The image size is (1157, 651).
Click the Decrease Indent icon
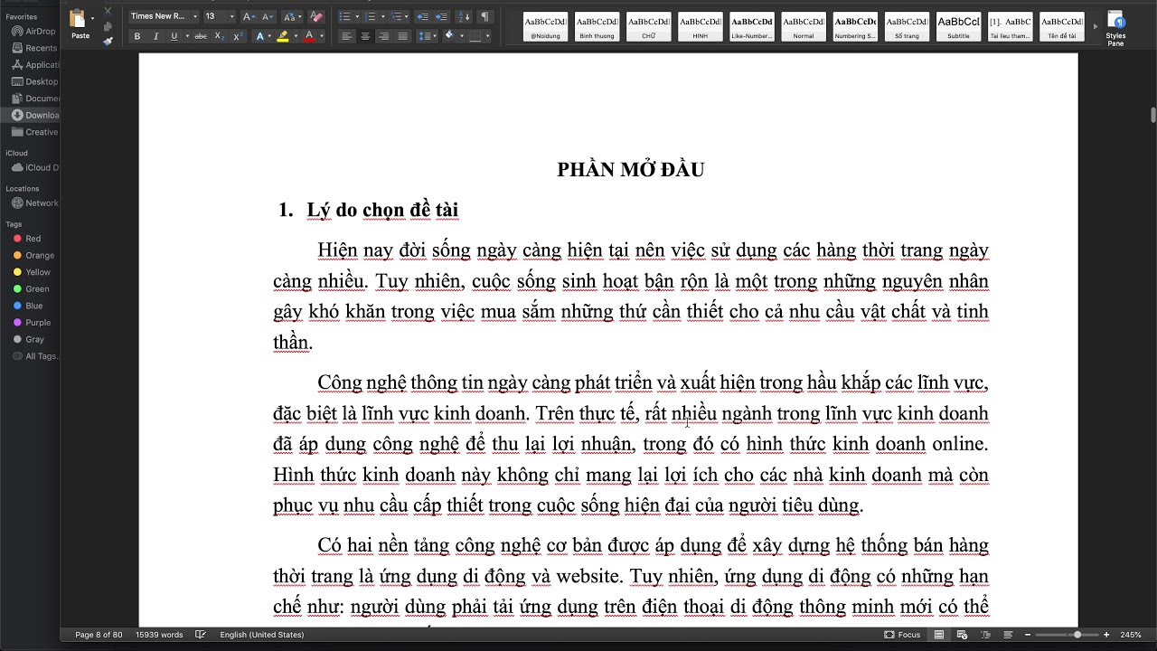(x=422, y=16)
